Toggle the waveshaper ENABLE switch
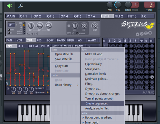This screenshot has width=160, height=124. pyautogui.click(x=77, y=33)
